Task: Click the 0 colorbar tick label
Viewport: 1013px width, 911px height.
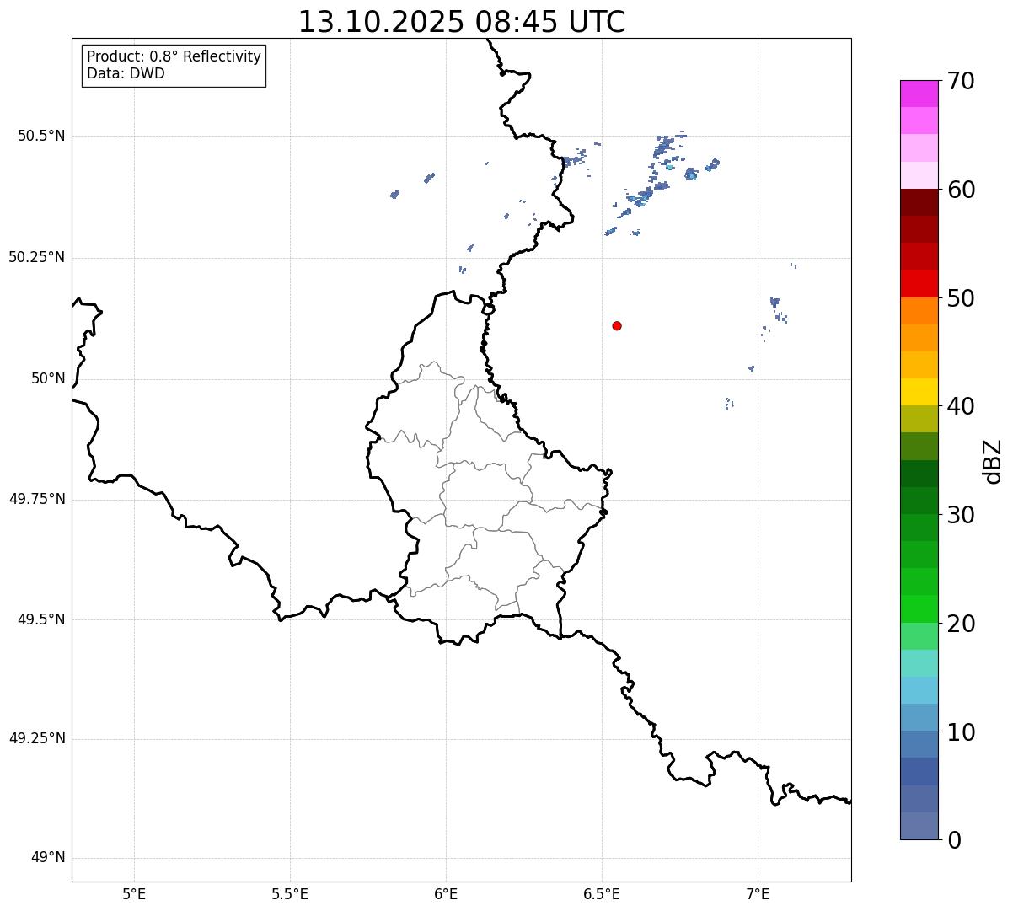Action: click(954, 840)
